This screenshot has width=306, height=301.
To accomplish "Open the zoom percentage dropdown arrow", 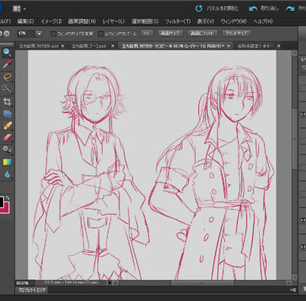I will coord(39,34).
